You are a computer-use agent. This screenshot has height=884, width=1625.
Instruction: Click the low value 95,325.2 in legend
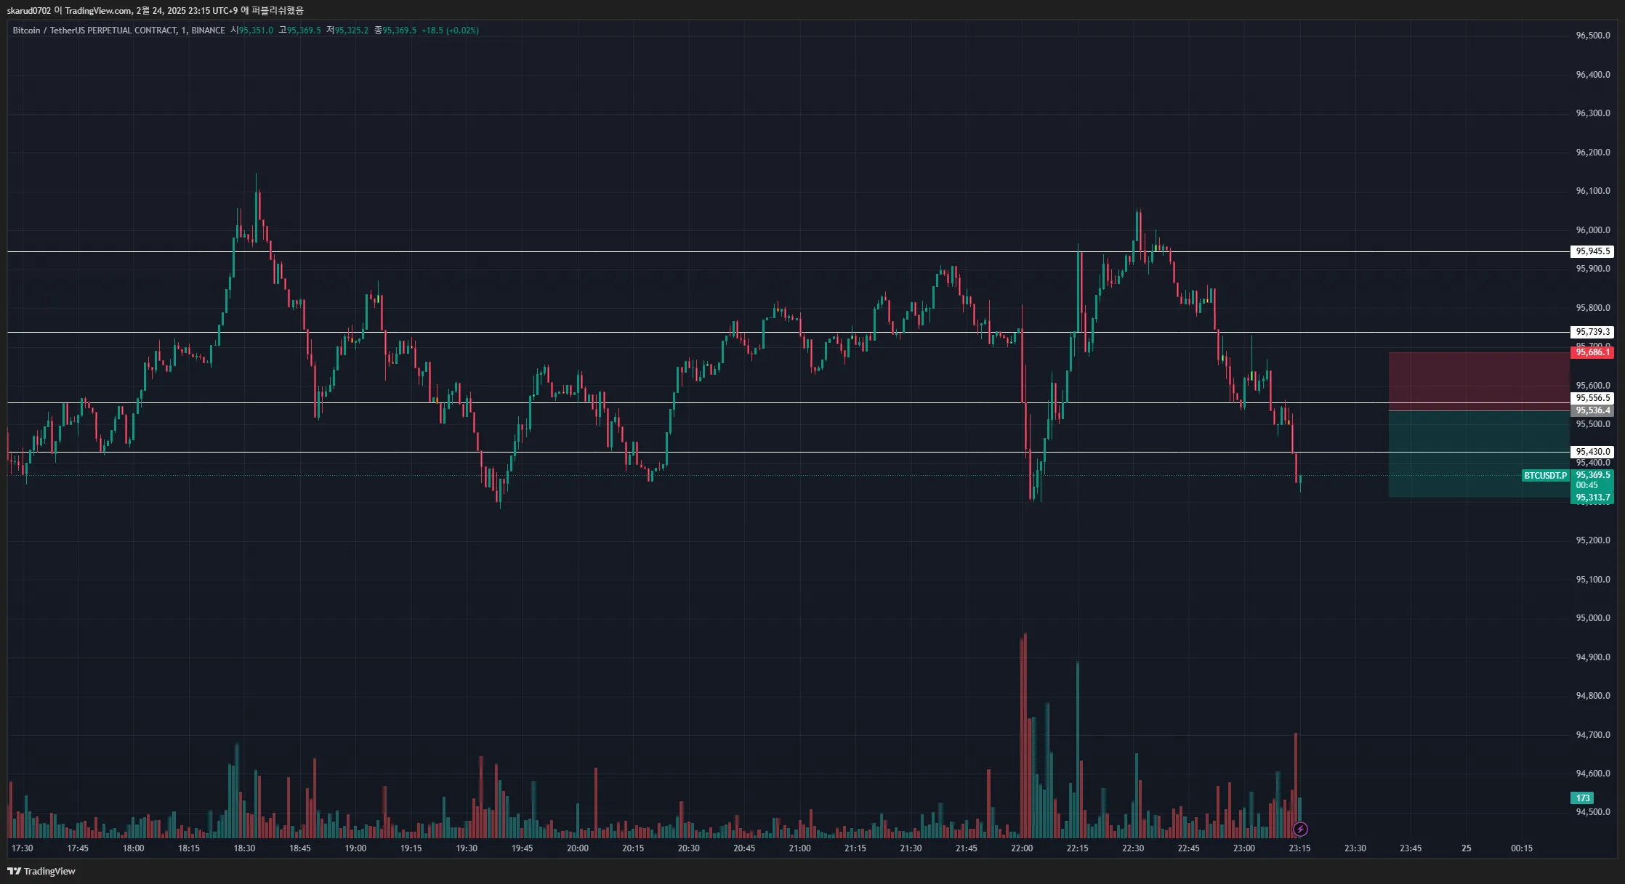pyautogui.click(x=352, y=31)
